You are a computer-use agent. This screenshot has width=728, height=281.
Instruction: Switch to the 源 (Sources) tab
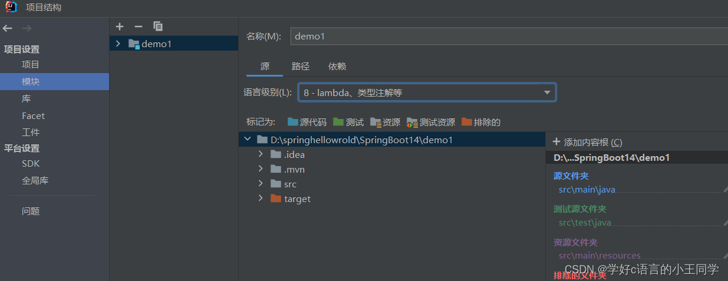coord(265,67)
